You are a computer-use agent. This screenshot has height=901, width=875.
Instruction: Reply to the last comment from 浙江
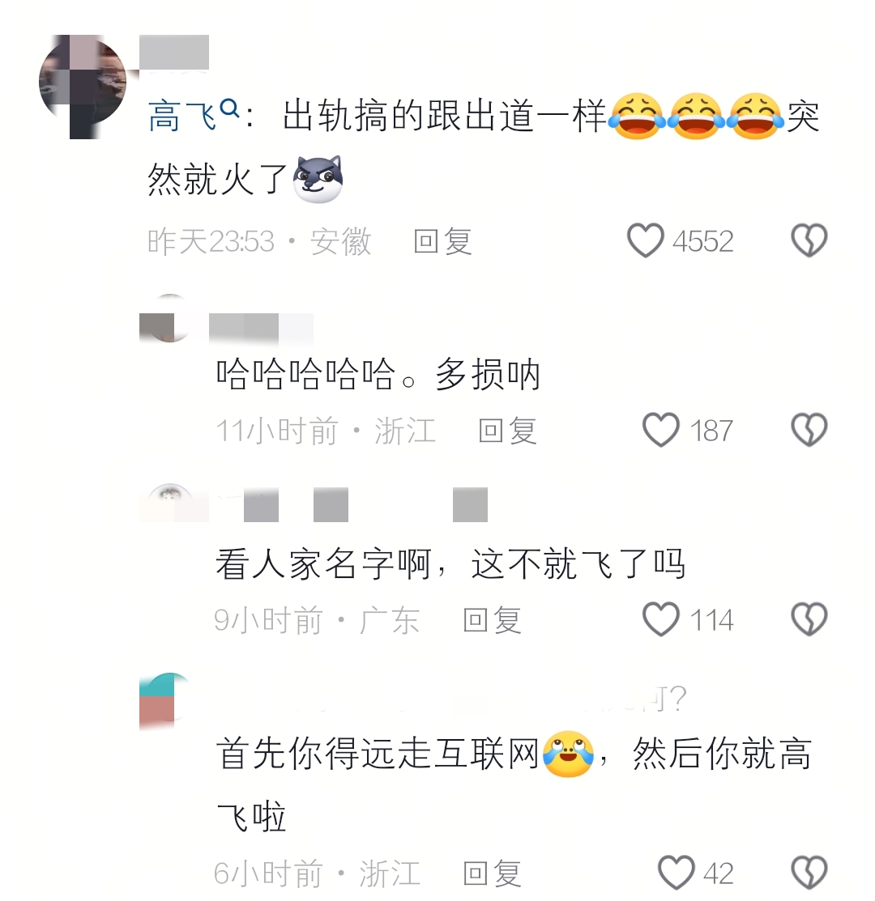492,873
